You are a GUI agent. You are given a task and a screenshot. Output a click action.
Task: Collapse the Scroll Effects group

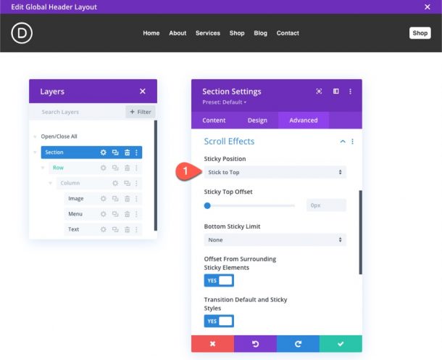(343, 142)
